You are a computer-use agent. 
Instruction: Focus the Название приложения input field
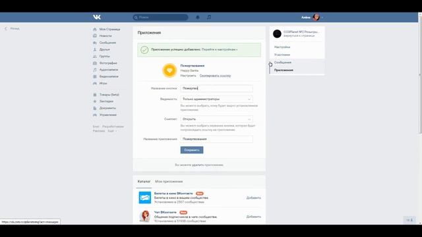(x=217, y=139)
